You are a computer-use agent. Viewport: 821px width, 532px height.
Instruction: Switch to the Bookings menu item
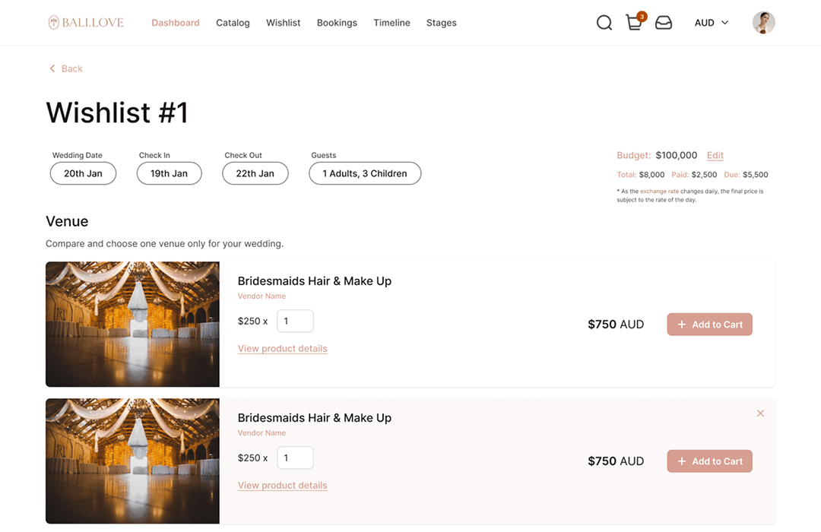tap(337, 23)
